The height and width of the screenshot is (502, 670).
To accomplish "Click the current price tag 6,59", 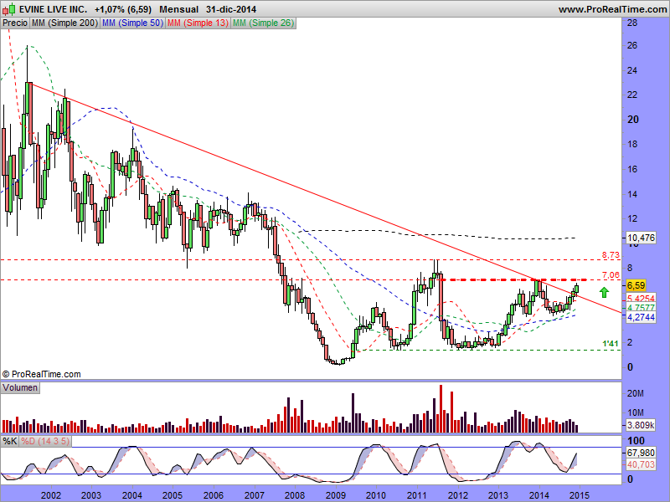I will pyautogui.click(x=636, y=285).
